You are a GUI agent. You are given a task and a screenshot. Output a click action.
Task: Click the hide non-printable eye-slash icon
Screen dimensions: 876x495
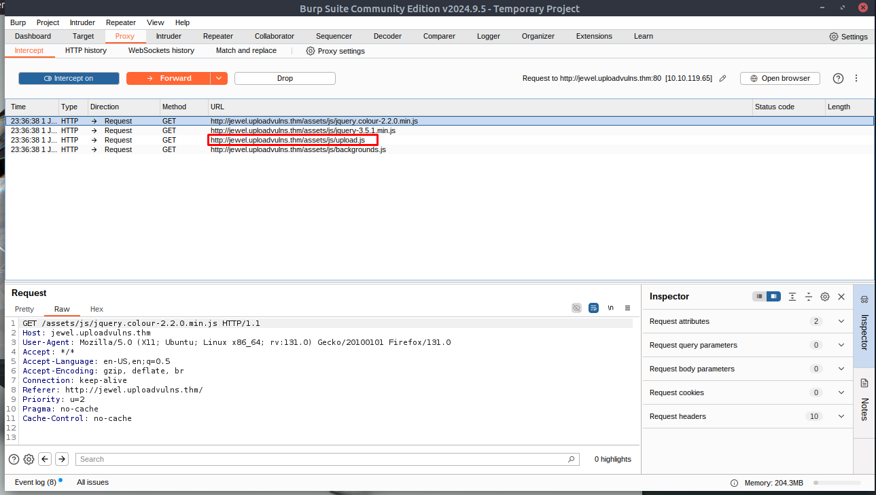tap(576, 308)
